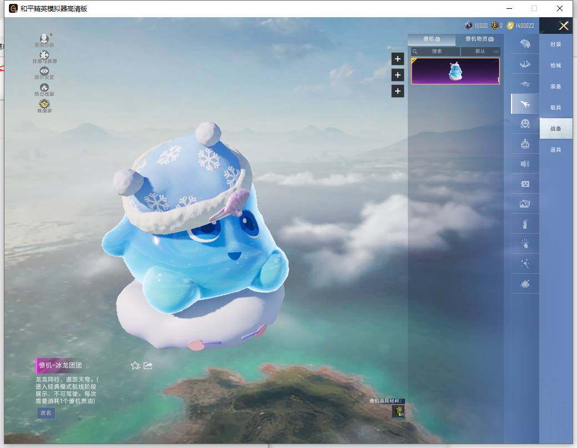This screenshot has width=577, height=448.
Task: Click the wingman fuel material icon
Action: pyautogui.click(x=398, y=411)
